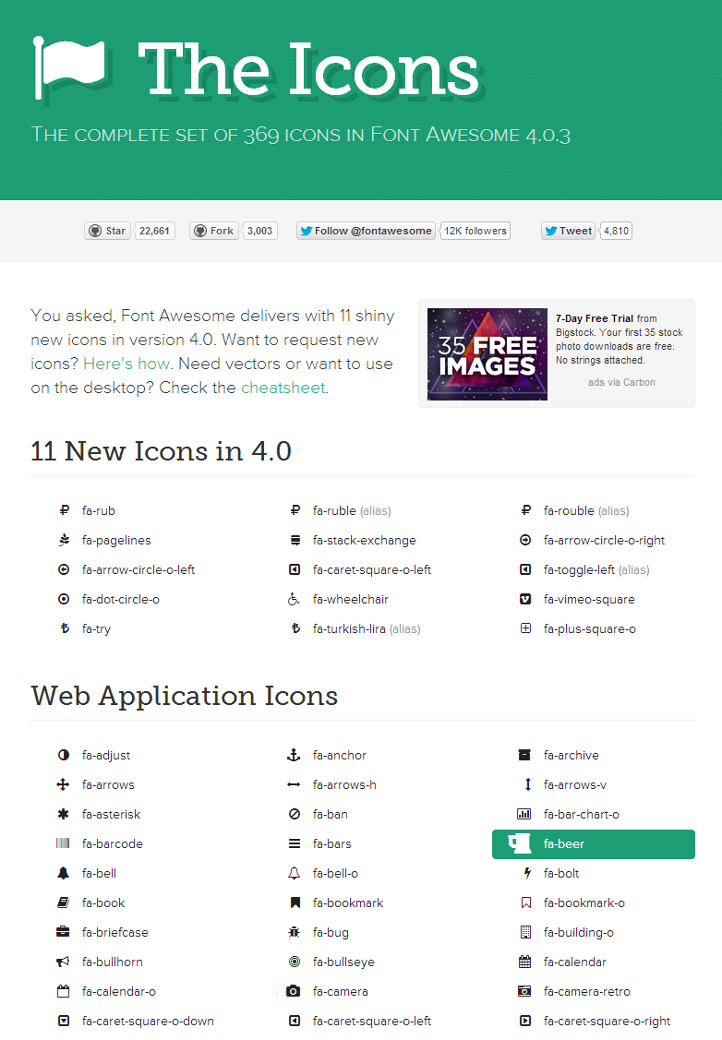Click the fa-ban prohibited icon
Viewport: 722px width, 1040px height.
tap(295, 814)
